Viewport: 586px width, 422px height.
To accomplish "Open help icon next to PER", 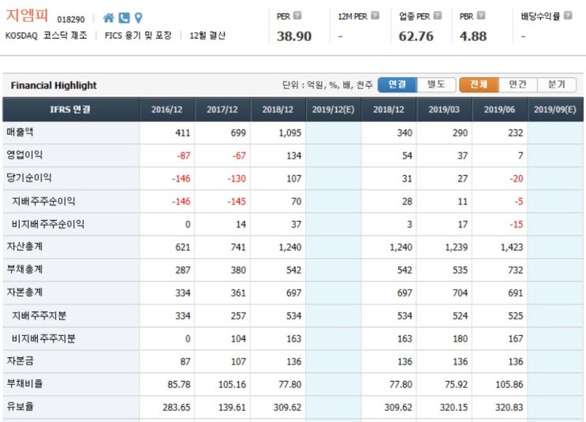I will click(x=297, y=16).
